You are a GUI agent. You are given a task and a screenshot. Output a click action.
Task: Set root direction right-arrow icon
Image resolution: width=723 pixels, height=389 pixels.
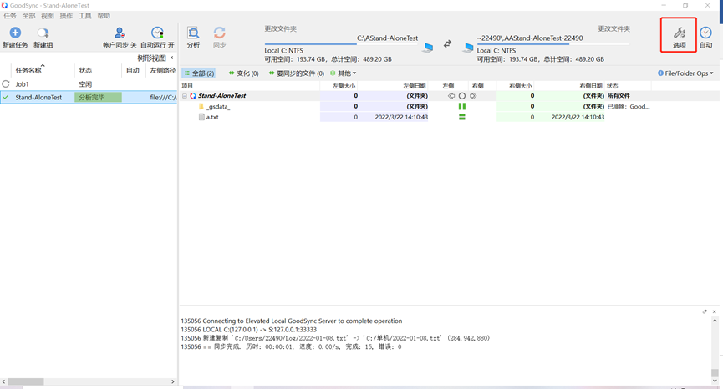(473, 96)
